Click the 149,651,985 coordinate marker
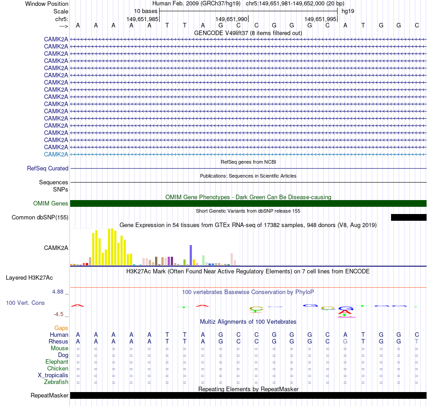Image resolution: width=427 pixels, height=406 pixels. coord(142,19)
